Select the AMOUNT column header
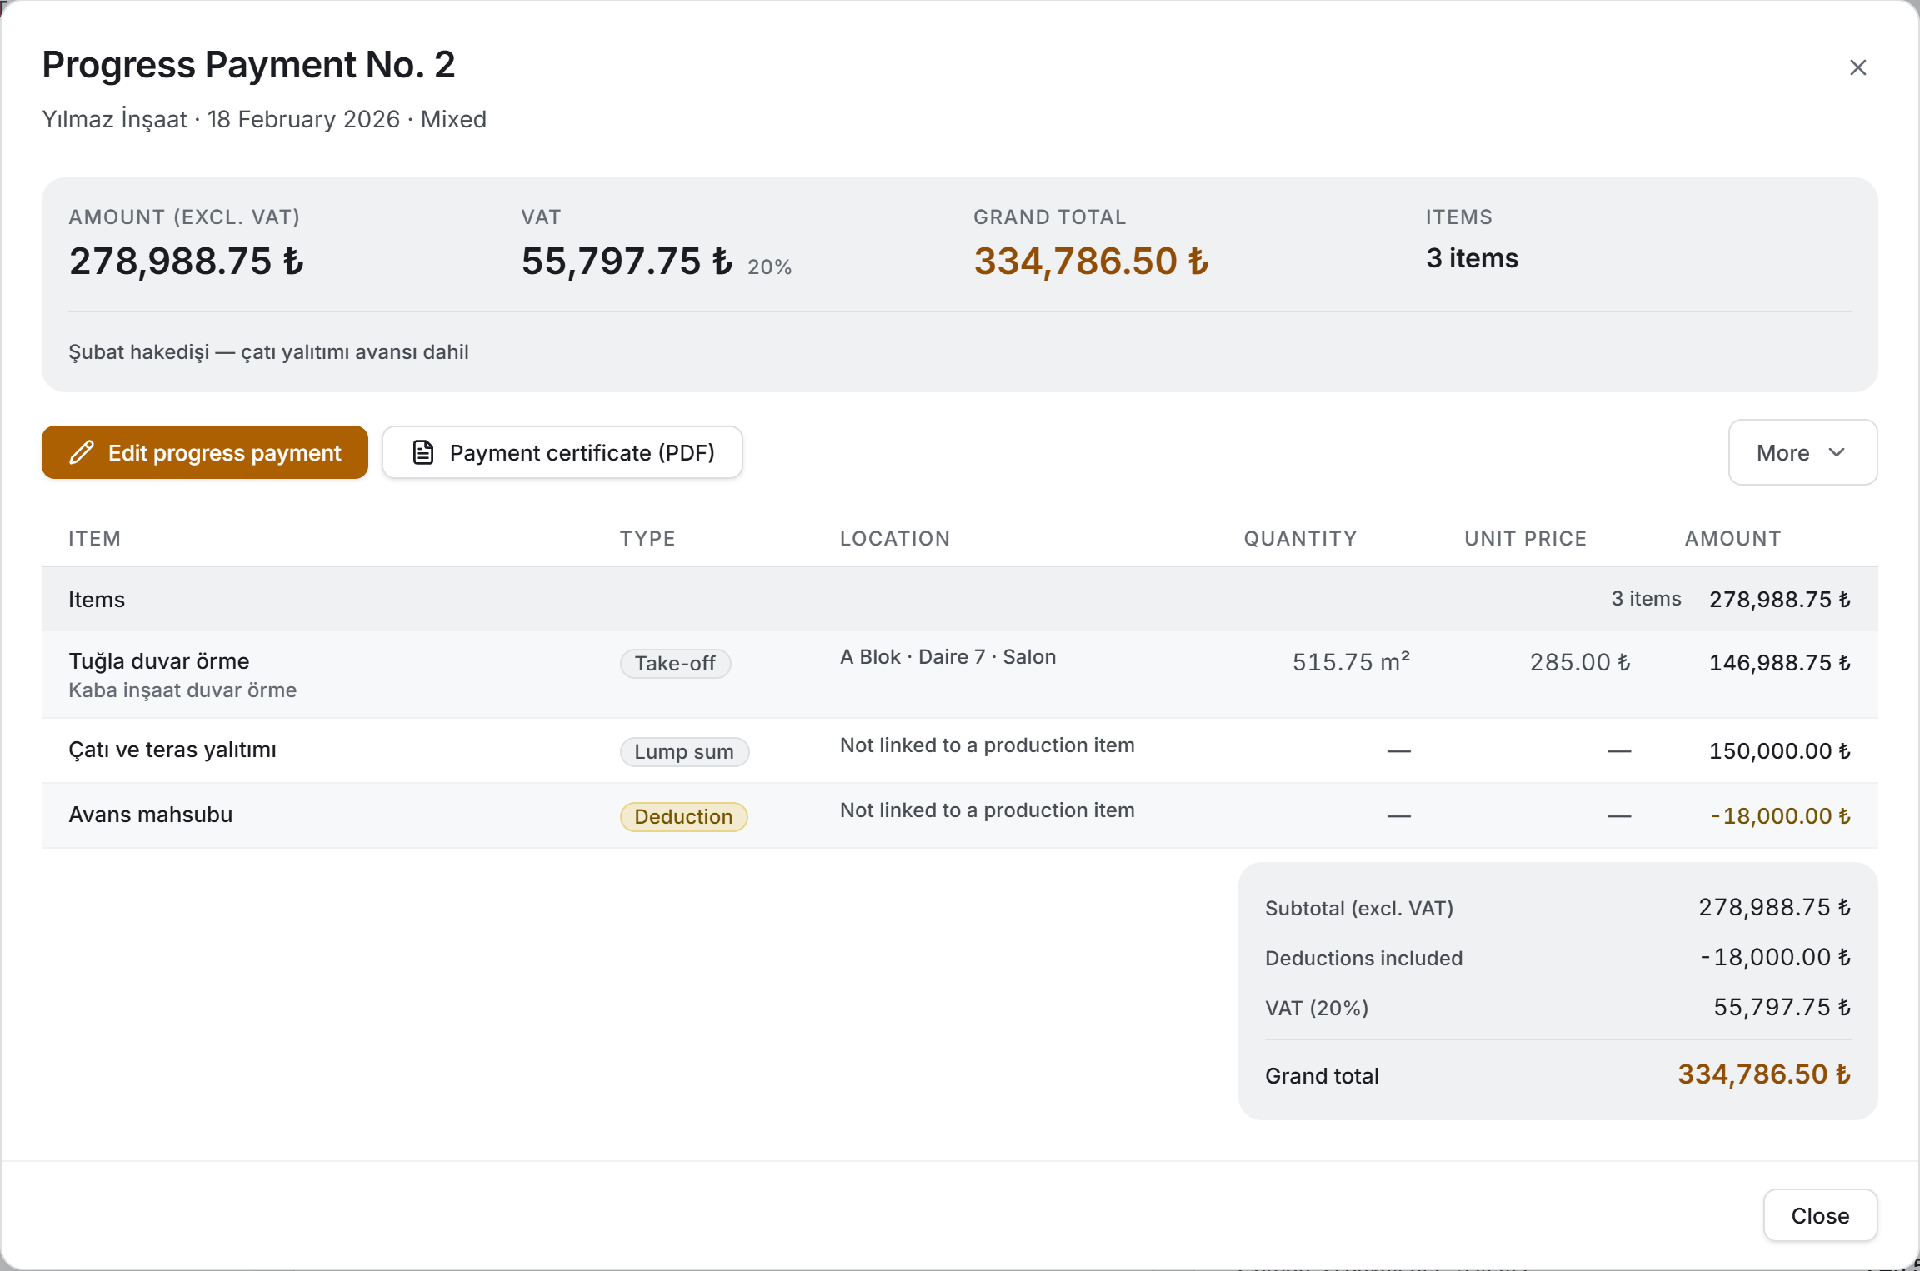The image size is (1920, 1271). point(1732,539)
